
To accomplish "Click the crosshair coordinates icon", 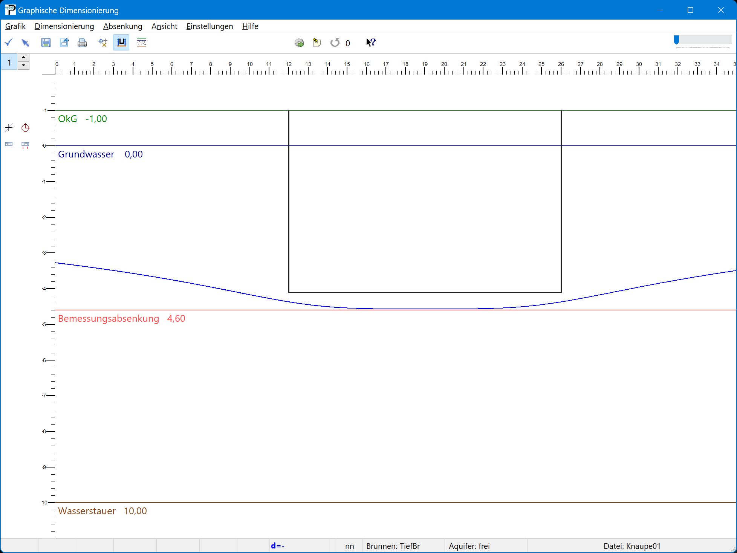I will pyautogui.click(x=102, y=43).
